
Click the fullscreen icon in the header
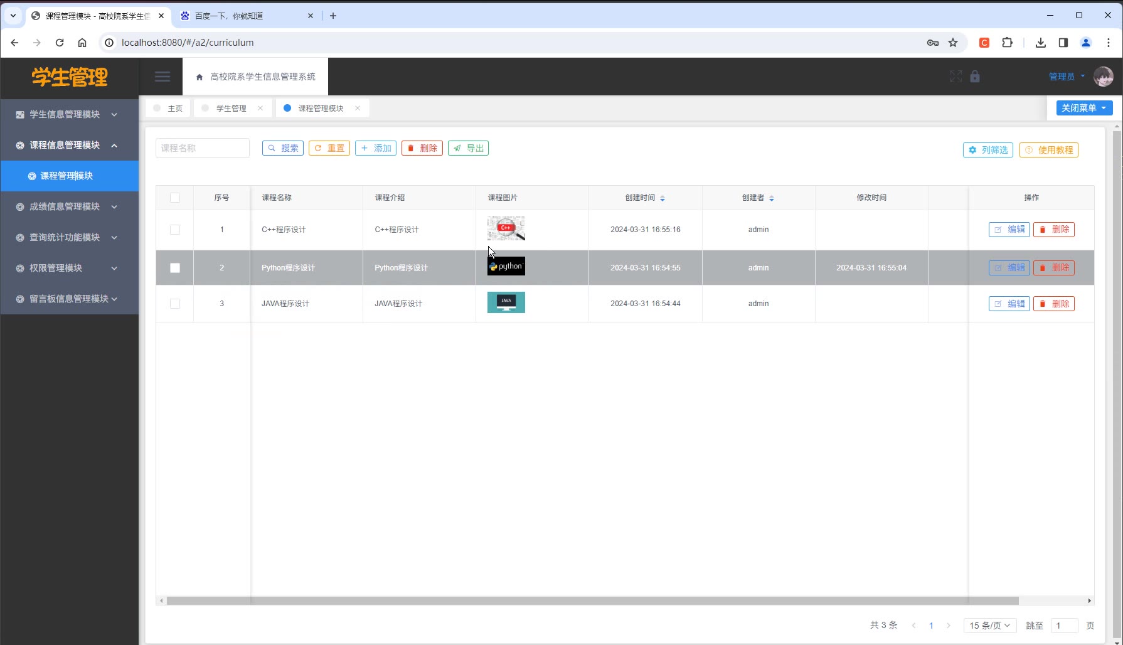click(955, 77)
